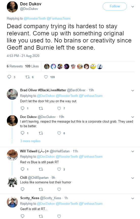View the 6 Retweets list
This screenshot has width=140, height=219.
point(15,66)
